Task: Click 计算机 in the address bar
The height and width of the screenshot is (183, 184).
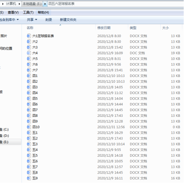Action: [x=11, y=4]
